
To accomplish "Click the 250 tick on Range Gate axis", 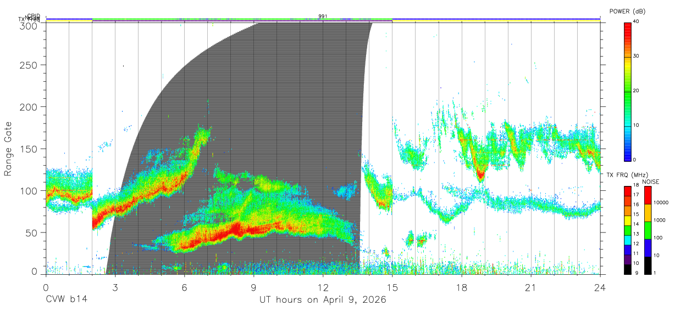I will pyautogui.click(x=29, y=65).
